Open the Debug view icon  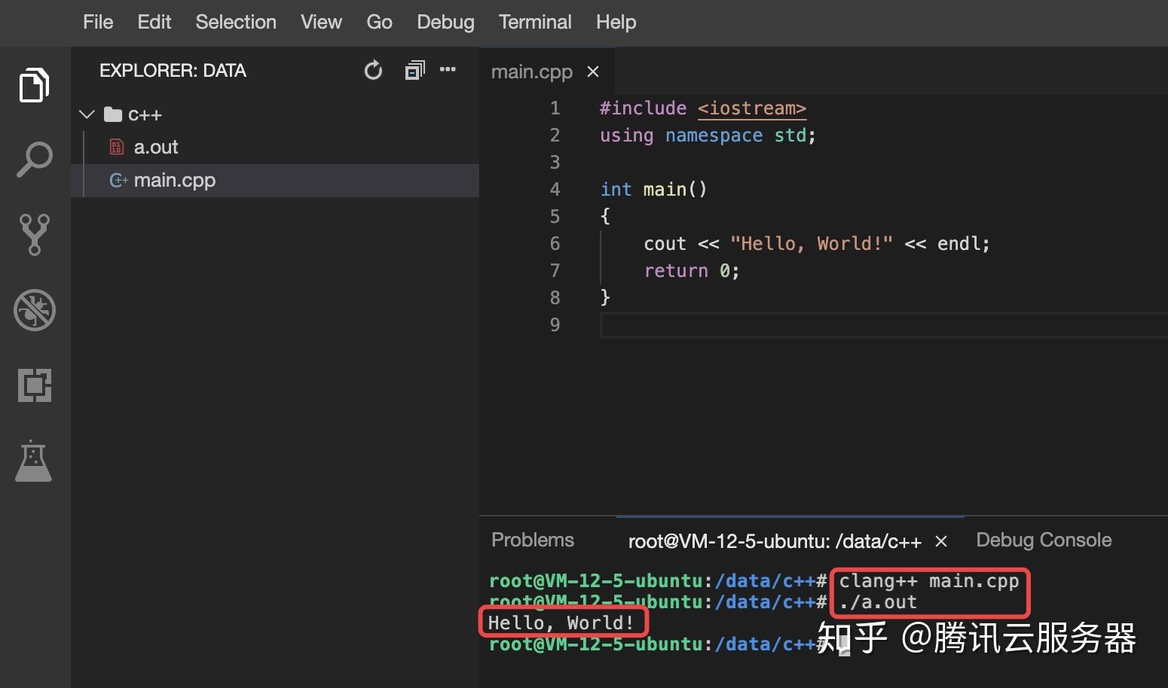tap(35, 309)
